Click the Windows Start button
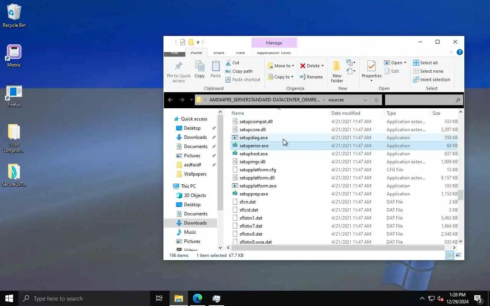Viewport: 490px width, 306px height. click(x=9, y=298)
